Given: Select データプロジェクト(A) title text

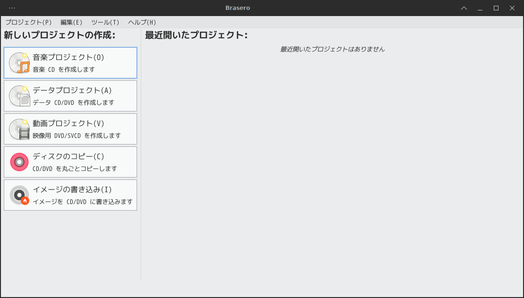Looking at the screenshot, I should tap(72, 90).
